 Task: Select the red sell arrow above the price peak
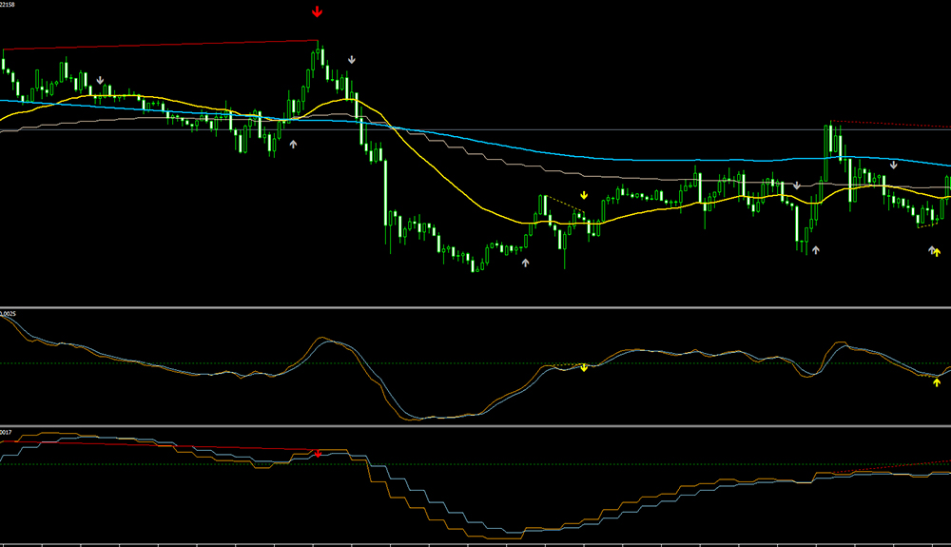(317, 11)
